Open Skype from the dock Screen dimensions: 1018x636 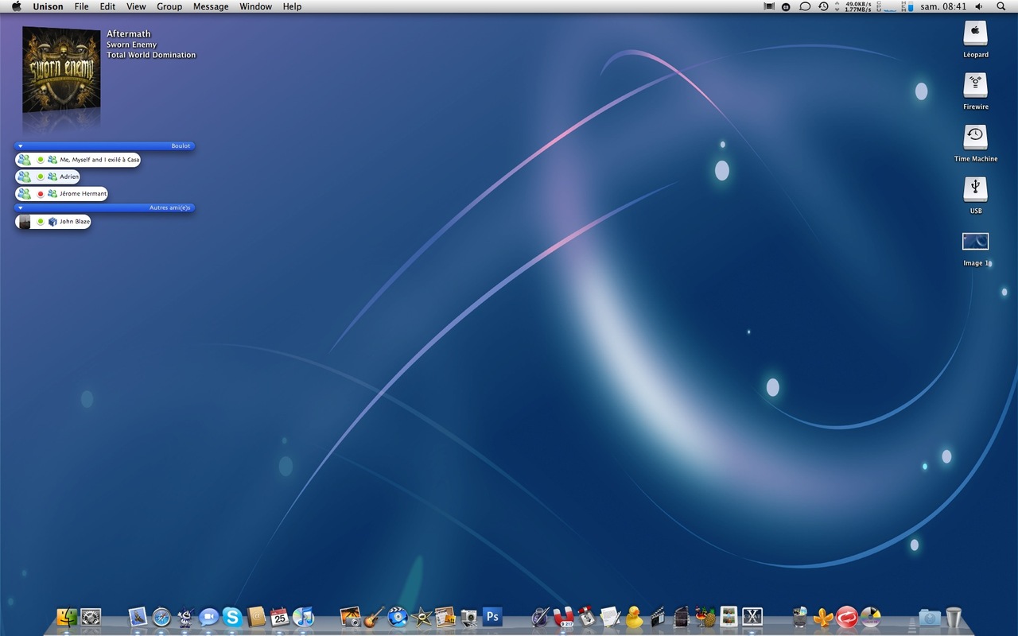point(232,616)
